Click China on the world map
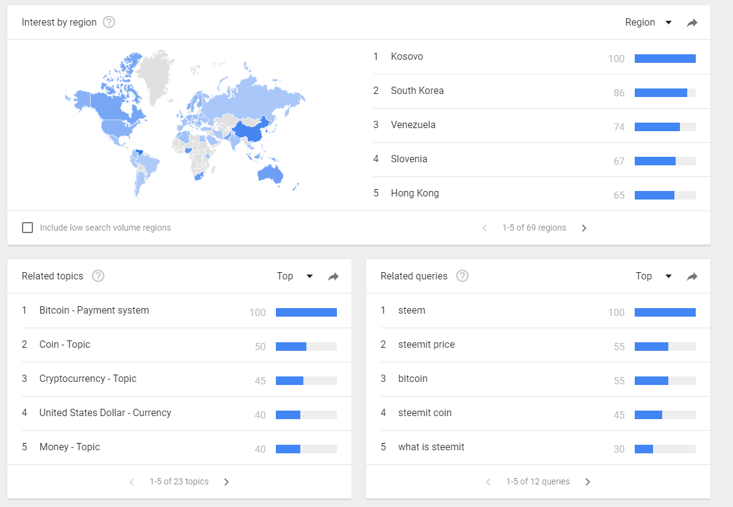Image resolution: width=733 pixels, height=507 pixels. (x=249, y=131)
